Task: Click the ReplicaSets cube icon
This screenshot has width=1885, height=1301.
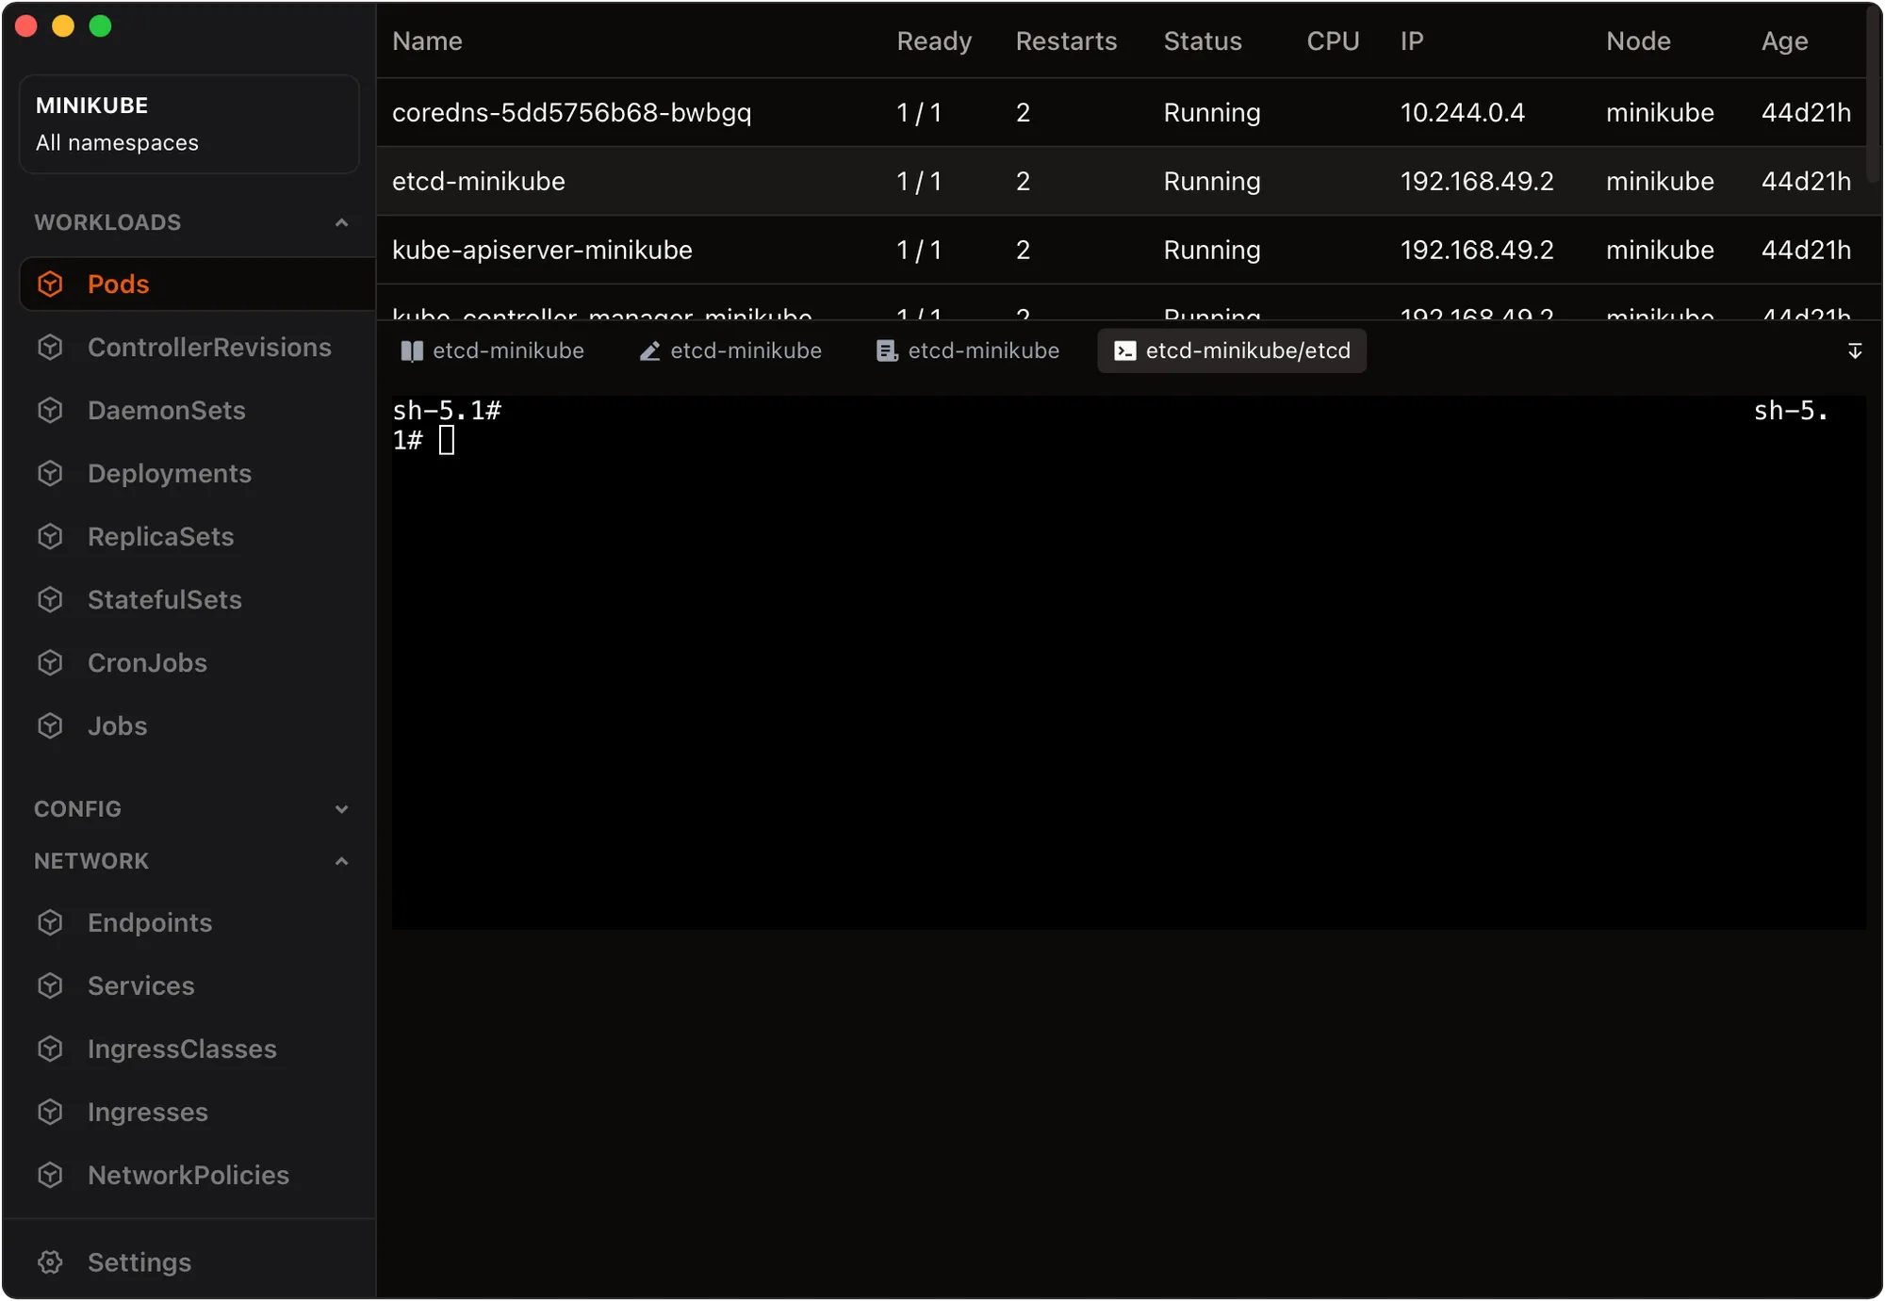Action: [50, 536]
